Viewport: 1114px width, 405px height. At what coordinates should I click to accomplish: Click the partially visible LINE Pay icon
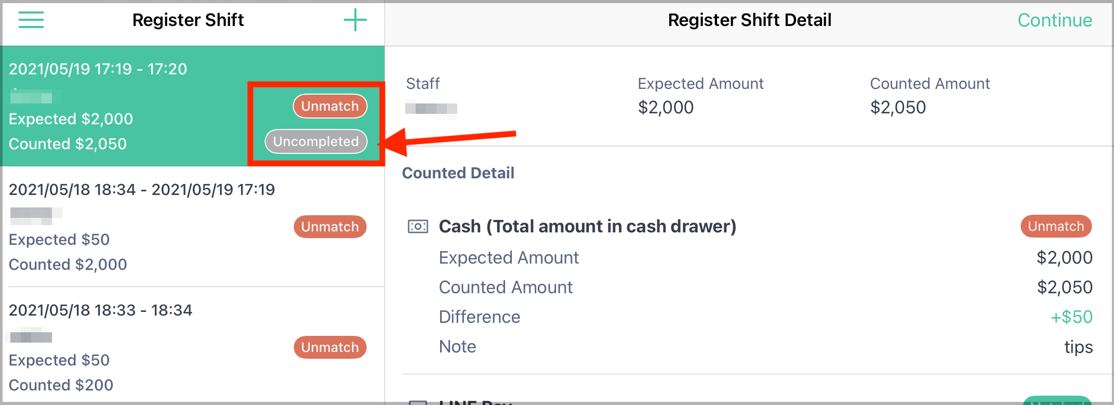(418, 402)
